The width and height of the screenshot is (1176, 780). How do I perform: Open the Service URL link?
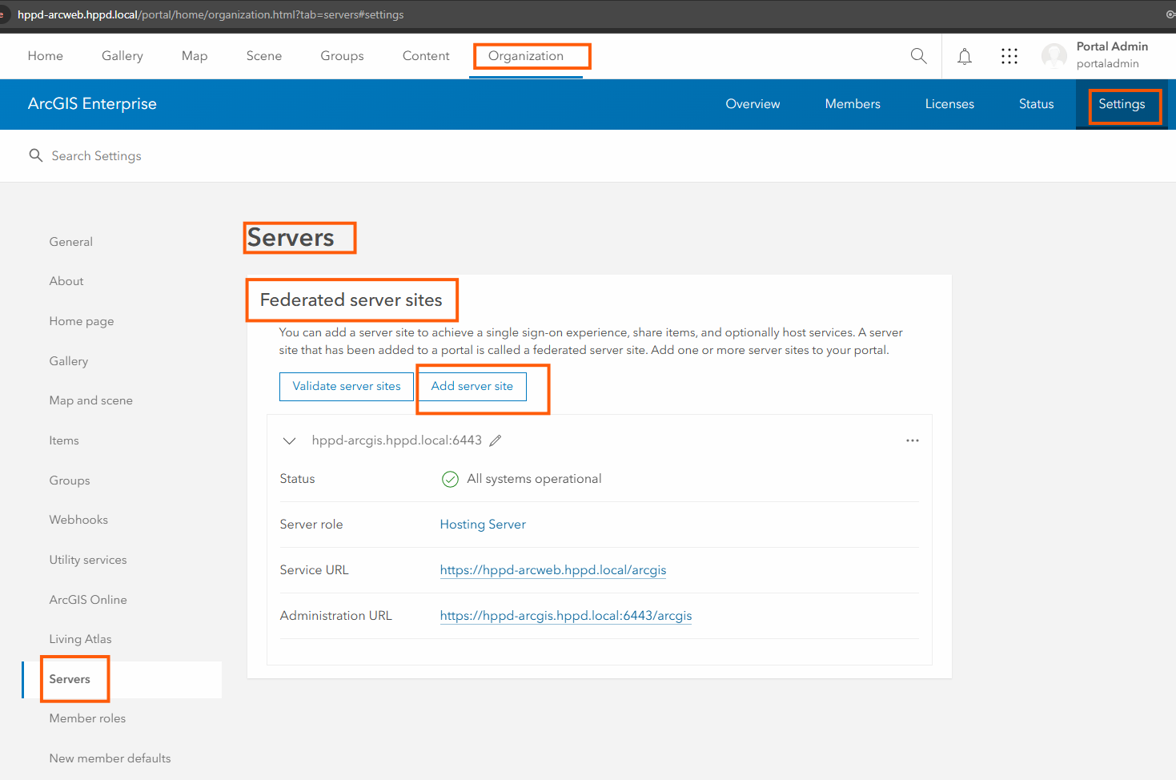coord(552,570)
